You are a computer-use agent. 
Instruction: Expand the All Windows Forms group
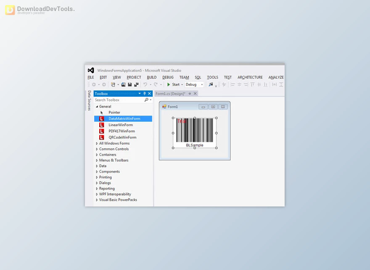click(x=97, y=143)
